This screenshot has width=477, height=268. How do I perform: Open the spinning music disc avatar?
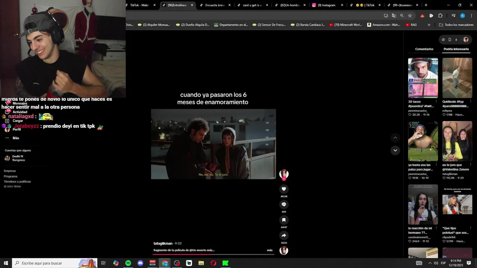(x=284, y=251)
